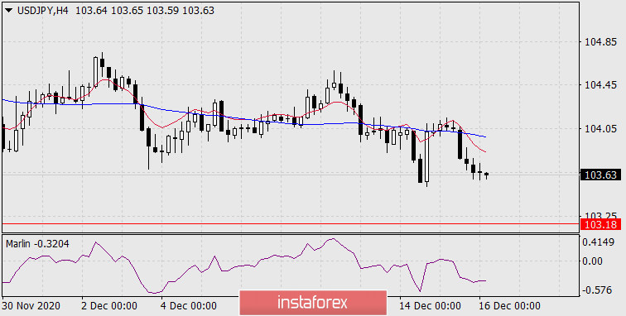Click the USDJPY,H4 chart title
Screen dimensions: 626x316
point(43,11)
